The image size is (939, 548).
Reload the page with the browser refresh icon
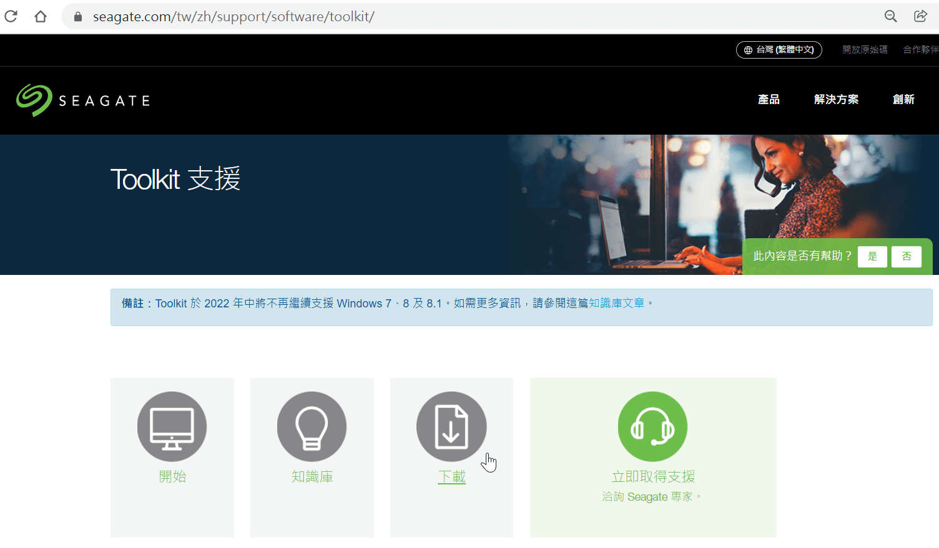pos(11,16)
